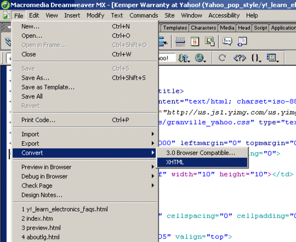
Task: Choose Open... from the File menu
Action: click(x=85, y=36)
